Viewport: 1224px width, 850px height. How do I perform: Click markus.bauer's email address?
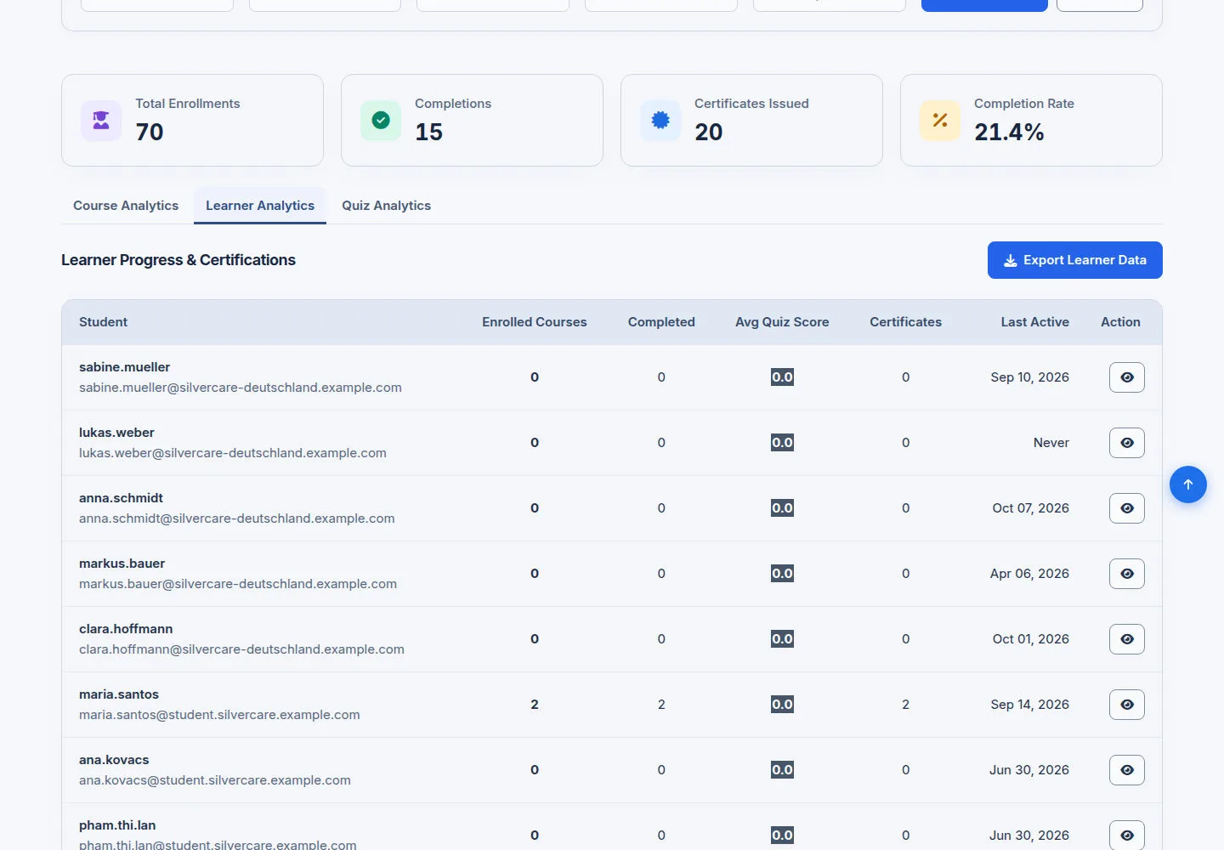[238, 584]
